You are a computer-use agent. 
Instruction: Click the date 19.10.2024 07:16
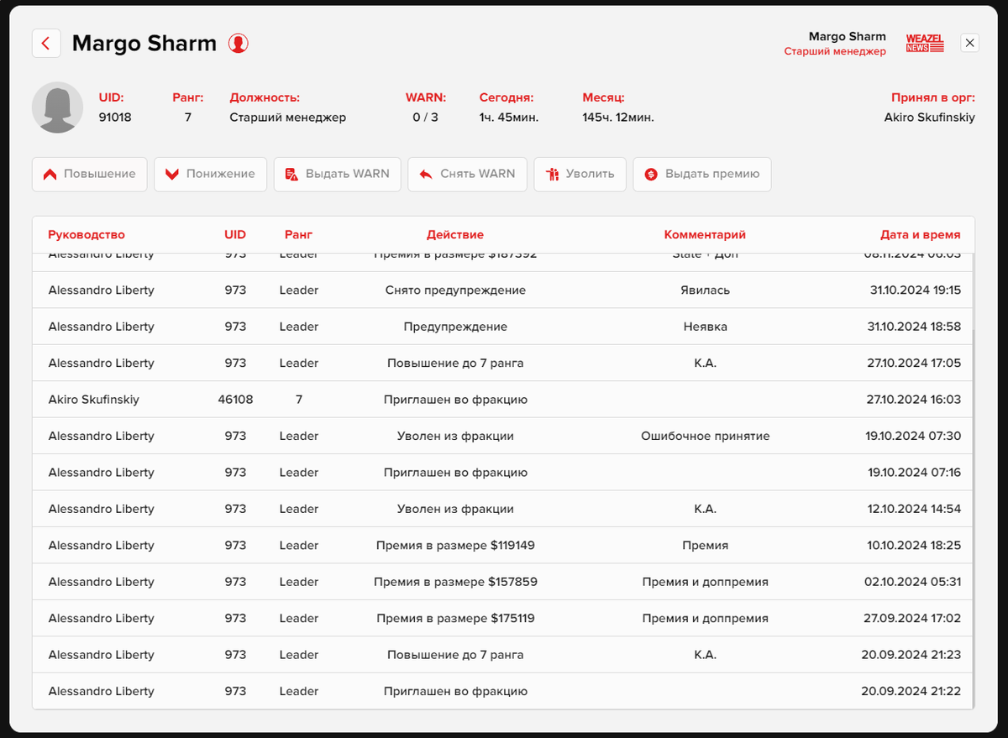(914, 473)
